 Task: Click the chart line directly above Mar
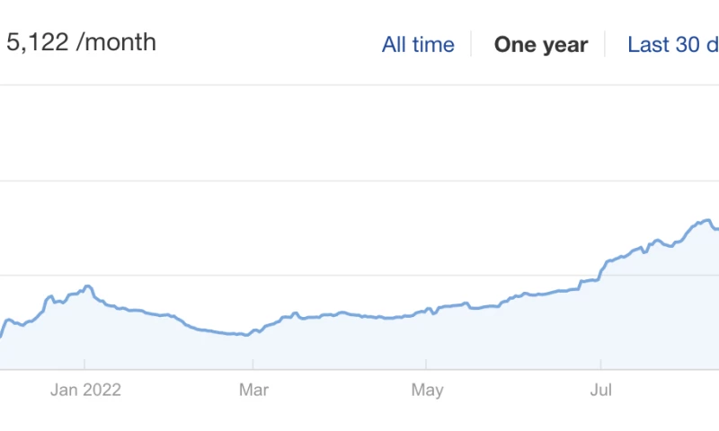tap(253, 331)
